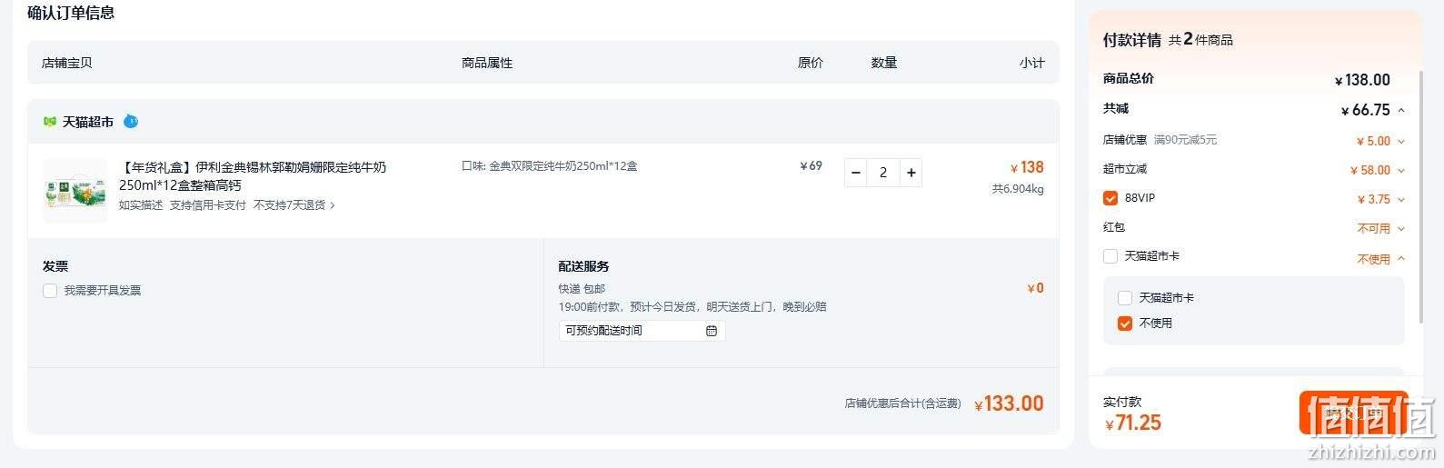
Task: Collapse the 共减 total discount section
Action: tap(1401, 111)
